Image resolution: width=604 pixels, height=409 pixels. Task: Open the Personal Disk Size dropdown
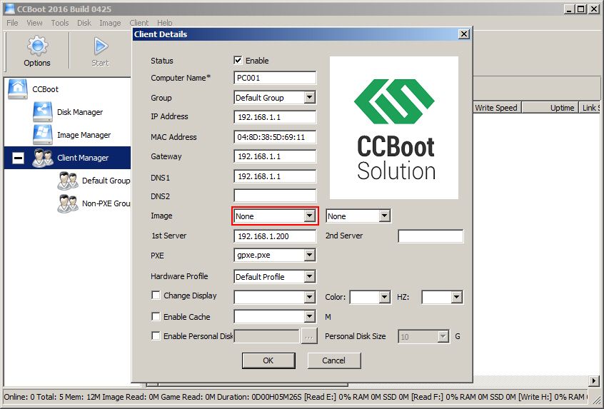pos(443,337)
